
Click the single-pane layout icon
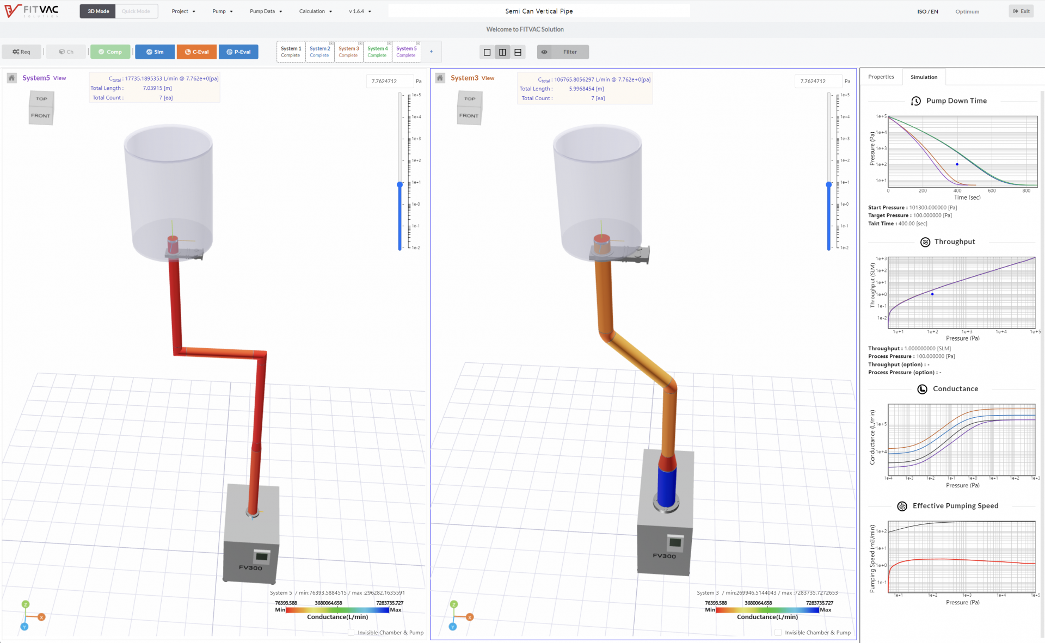point(487,52)
